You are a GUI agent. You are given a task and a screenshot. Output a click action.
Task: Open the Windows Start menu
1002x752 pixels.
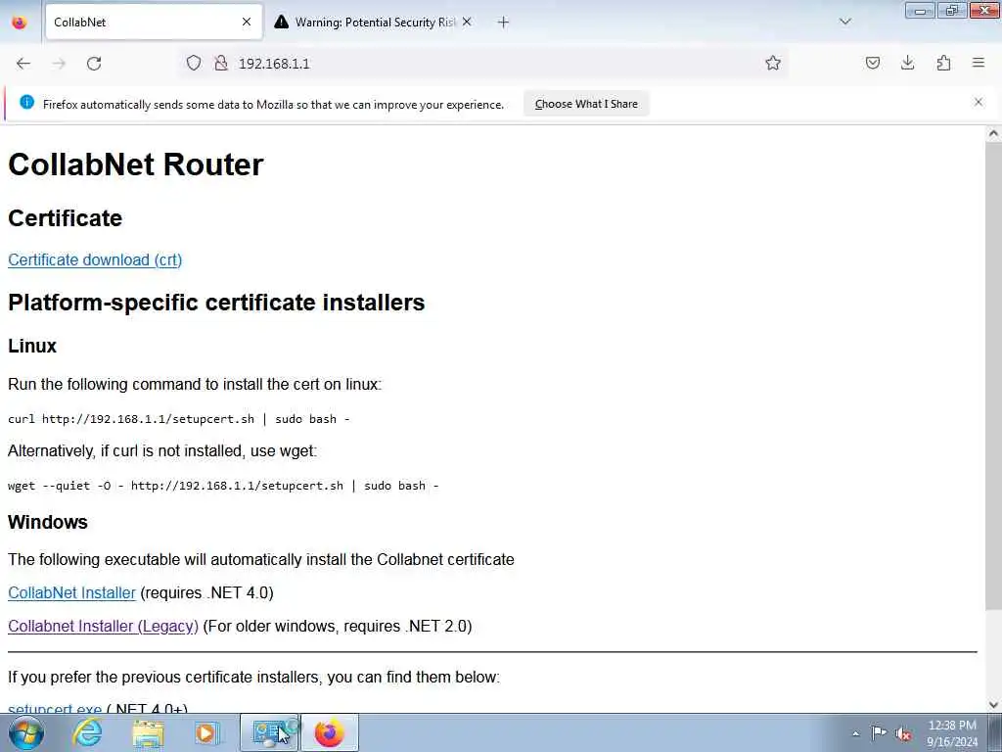click(x=26, y=732)
